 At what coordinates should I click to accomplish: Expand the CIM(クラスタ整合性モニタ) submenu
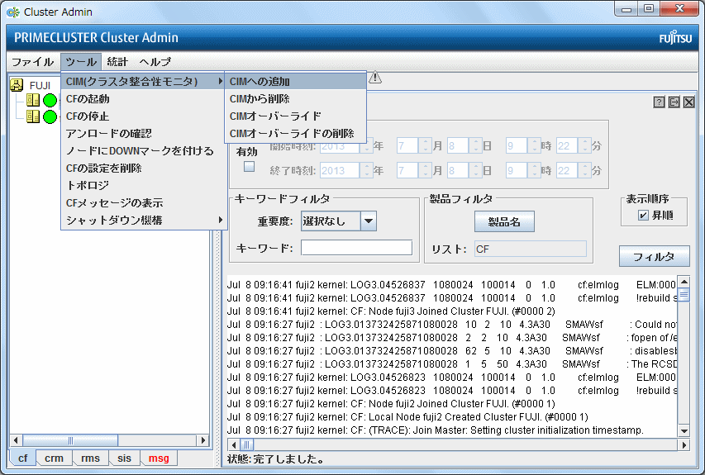coord(144,81)
